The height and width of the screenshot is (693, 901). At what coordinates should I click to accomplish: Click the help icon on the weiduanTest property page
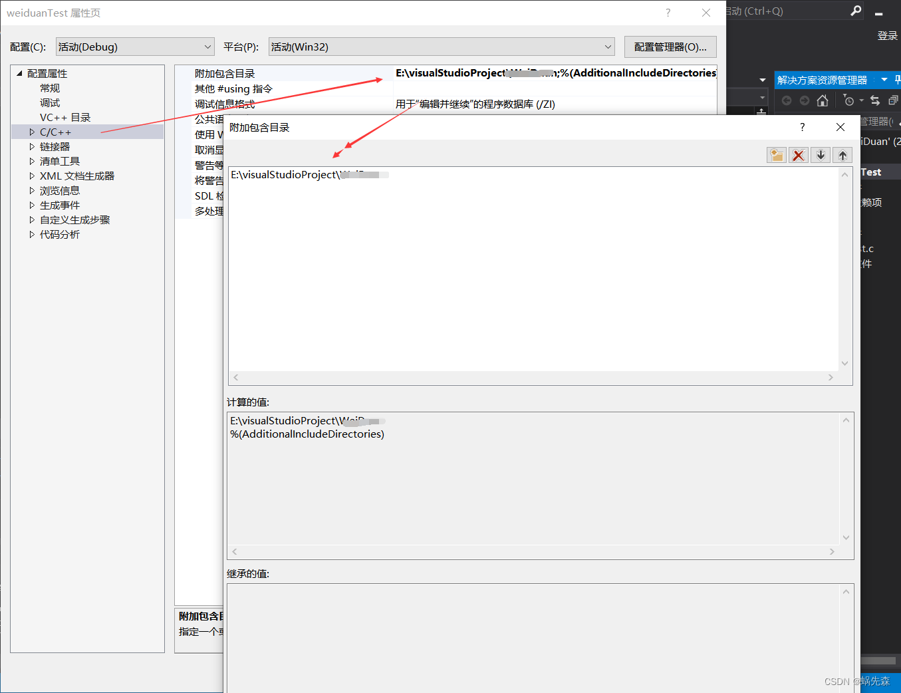(x=668, y=13)
